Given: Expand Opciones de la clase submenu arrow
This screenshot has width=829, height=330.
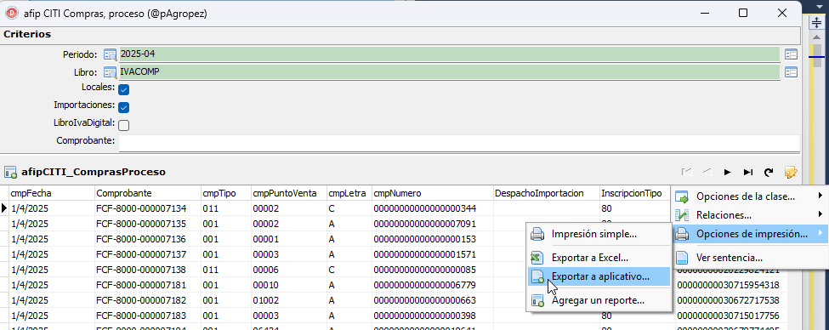Looking at the screenshot, I should click(x=820, y=196).
